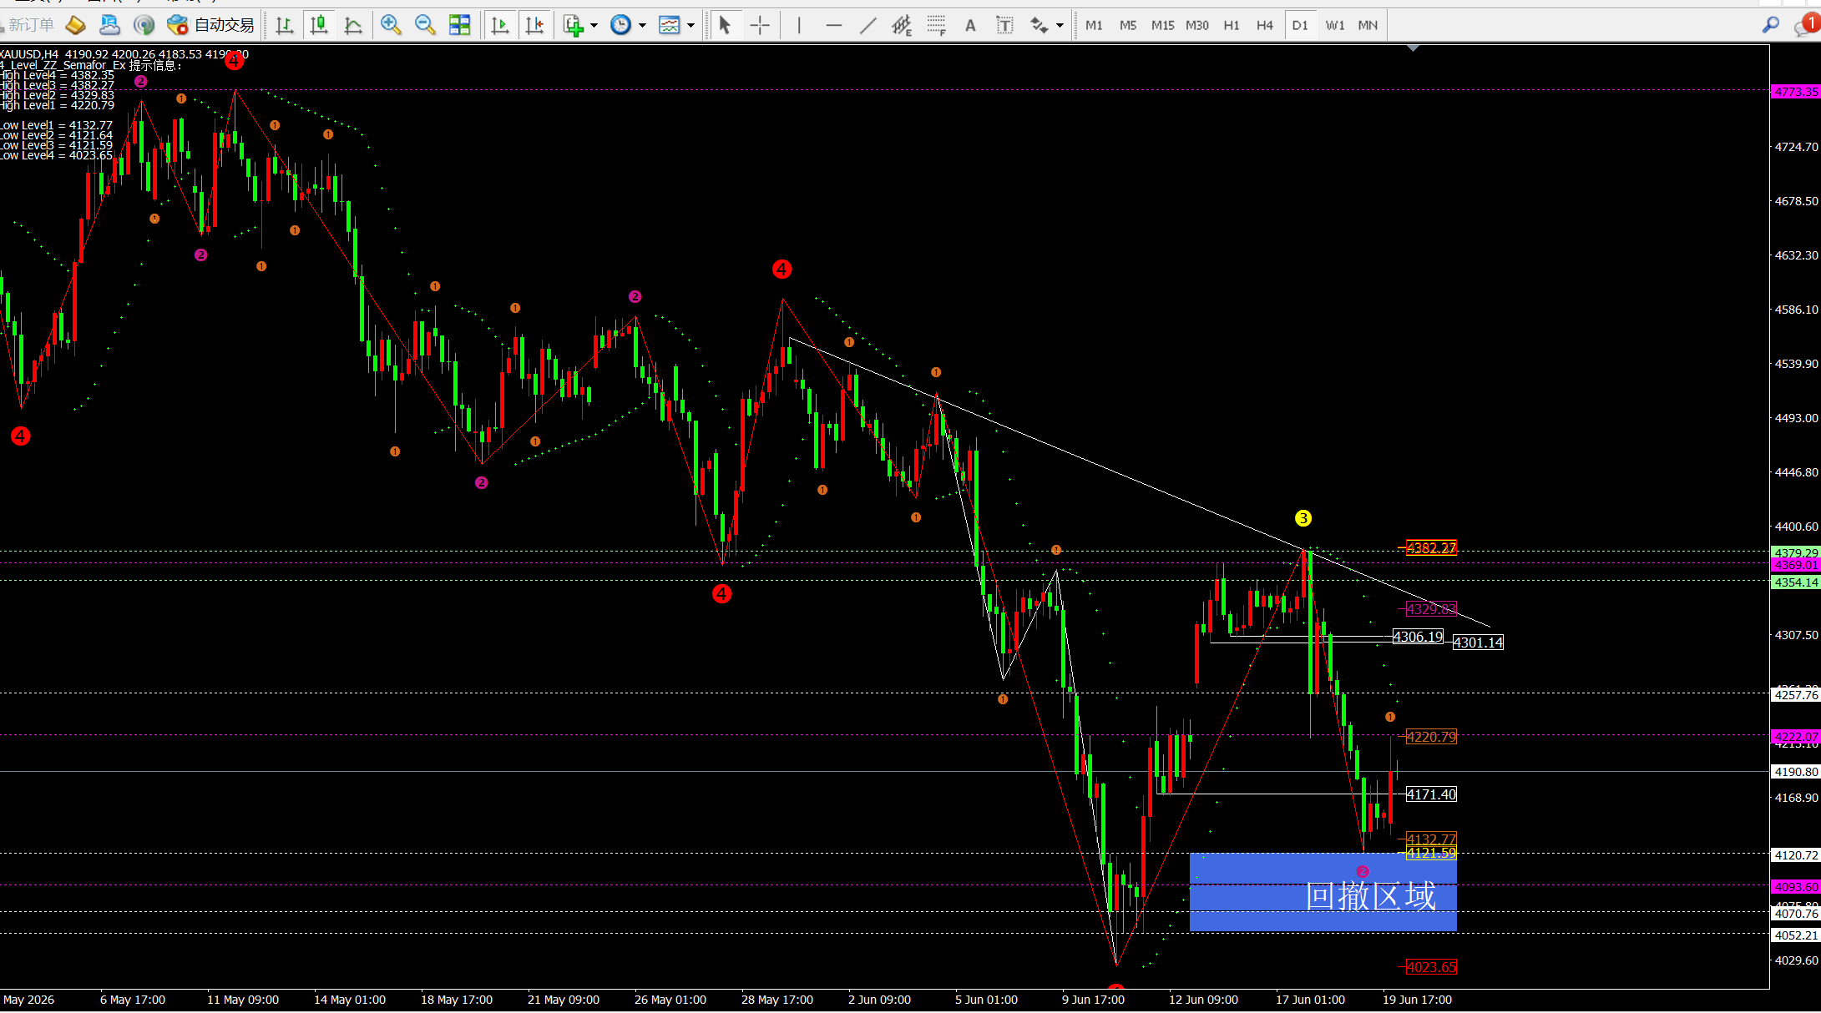This screenshot has height=1013, width=1821.
Task: Click the 4382.27 red price label
Action: click(1431, 548)
